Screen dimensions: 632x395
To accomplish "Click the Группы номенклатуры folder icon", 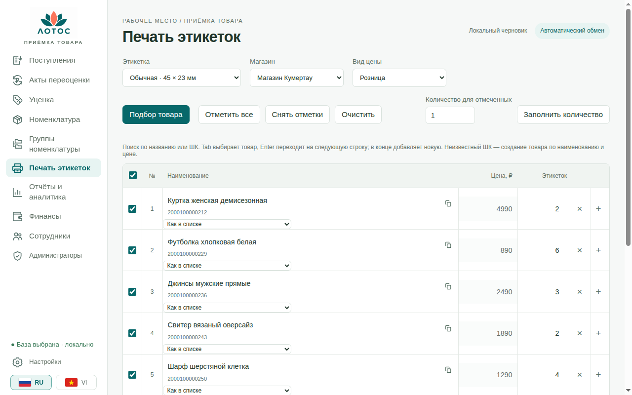I will point(18,144).
